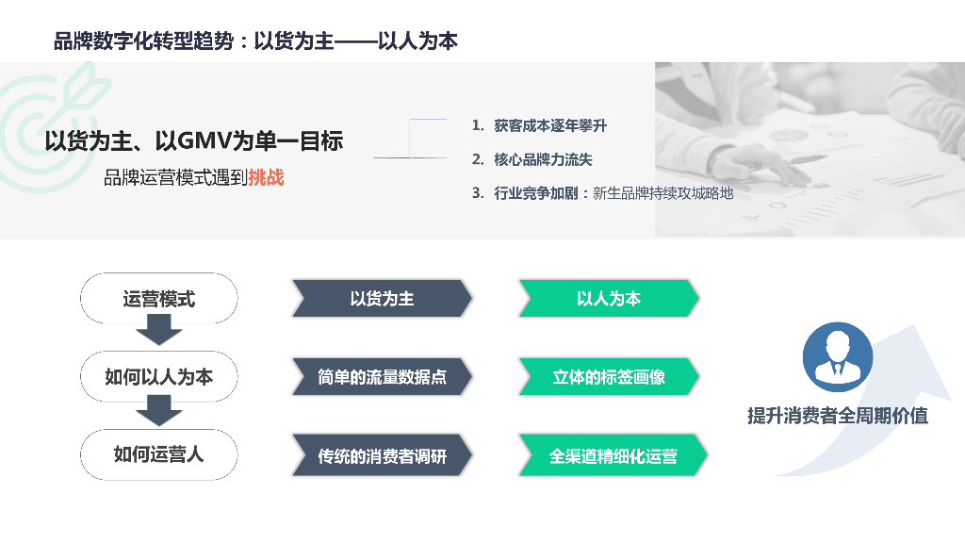Click the down arrow below 运营模式

click(158, 329)
